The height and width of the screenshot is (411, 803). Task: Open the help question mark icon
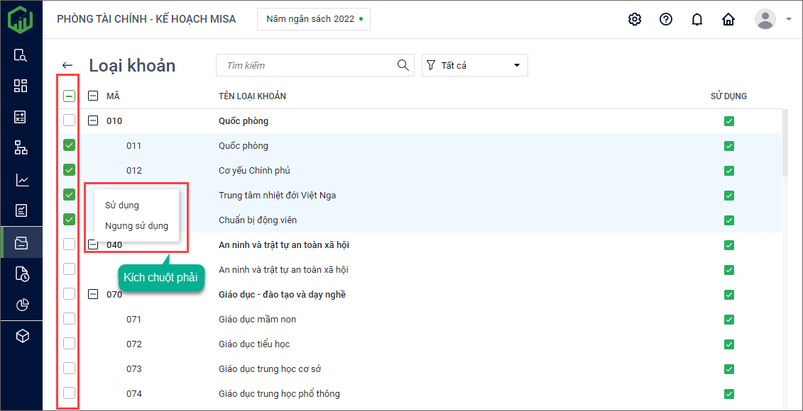click(666, 19)
